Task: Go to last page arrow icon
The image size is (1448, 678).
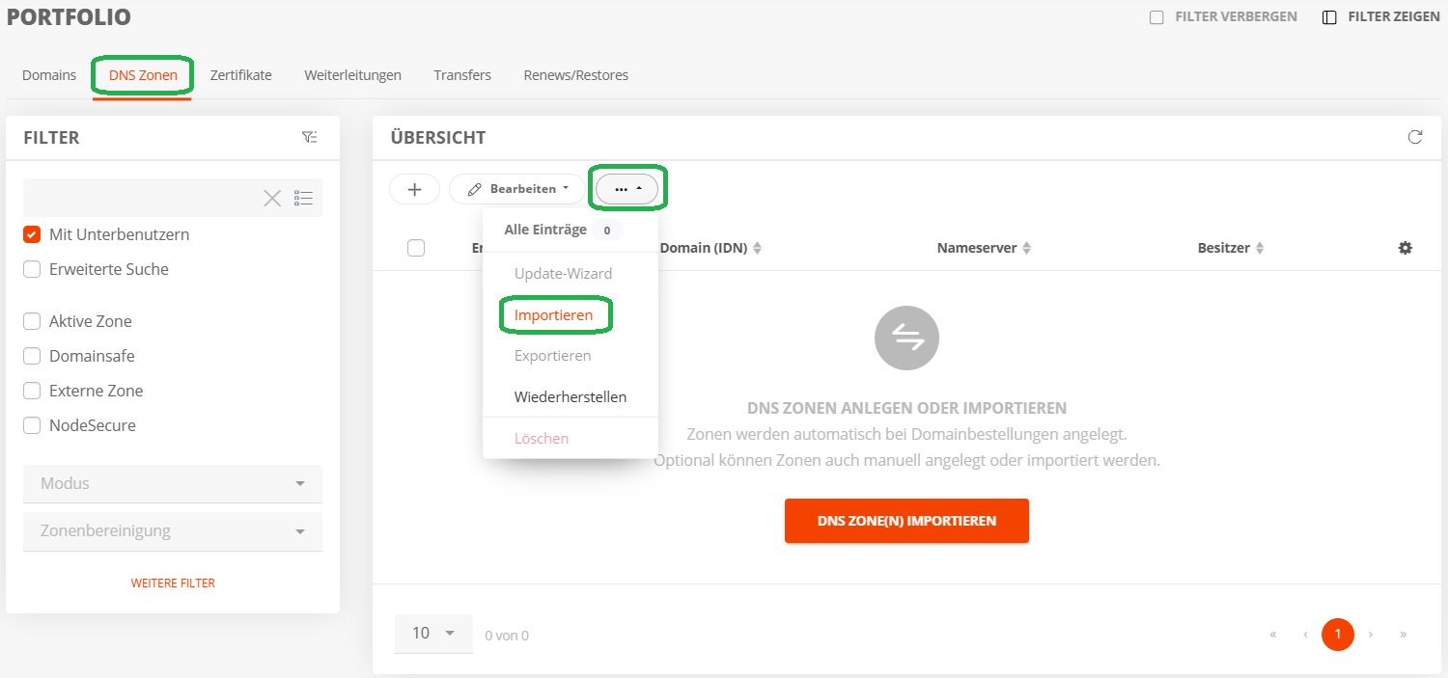Action: point(1403,635)
